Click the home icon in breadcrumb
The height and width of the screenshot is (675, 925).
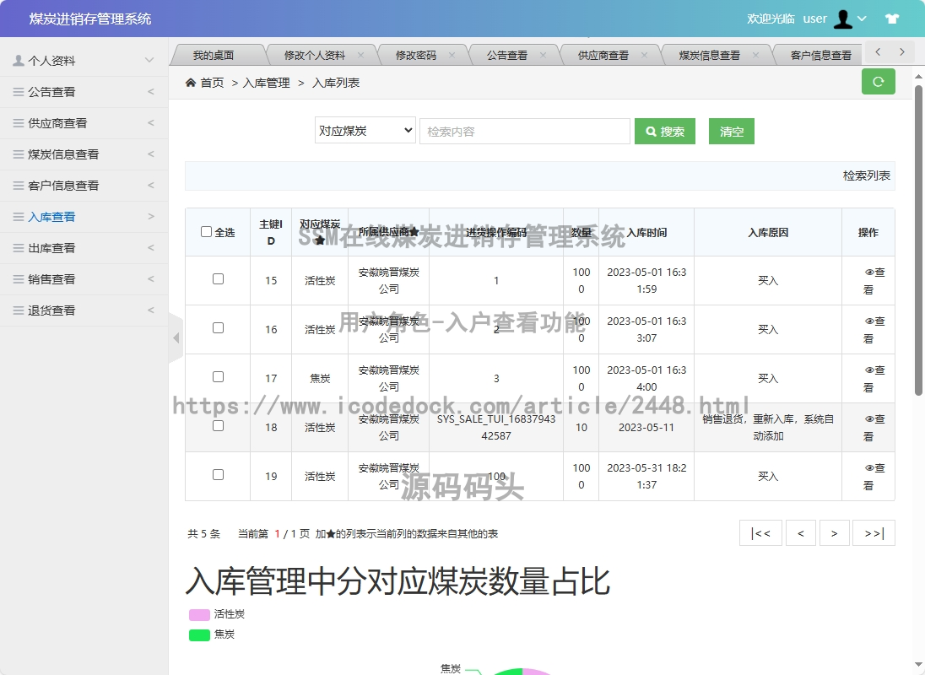[x=191, y=83]
